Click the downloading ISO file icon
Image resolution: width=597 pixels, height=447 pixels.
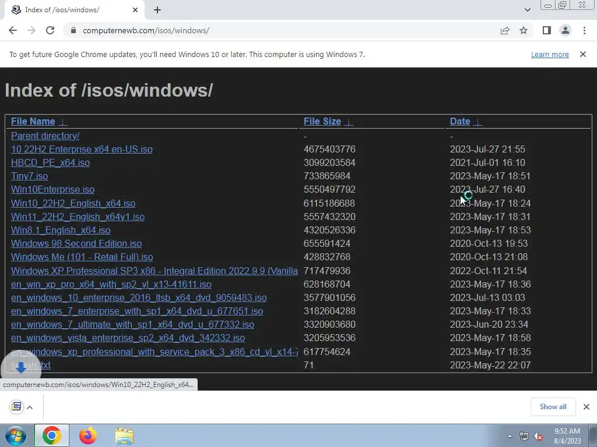pyautogui.click(x=17, y=407)
